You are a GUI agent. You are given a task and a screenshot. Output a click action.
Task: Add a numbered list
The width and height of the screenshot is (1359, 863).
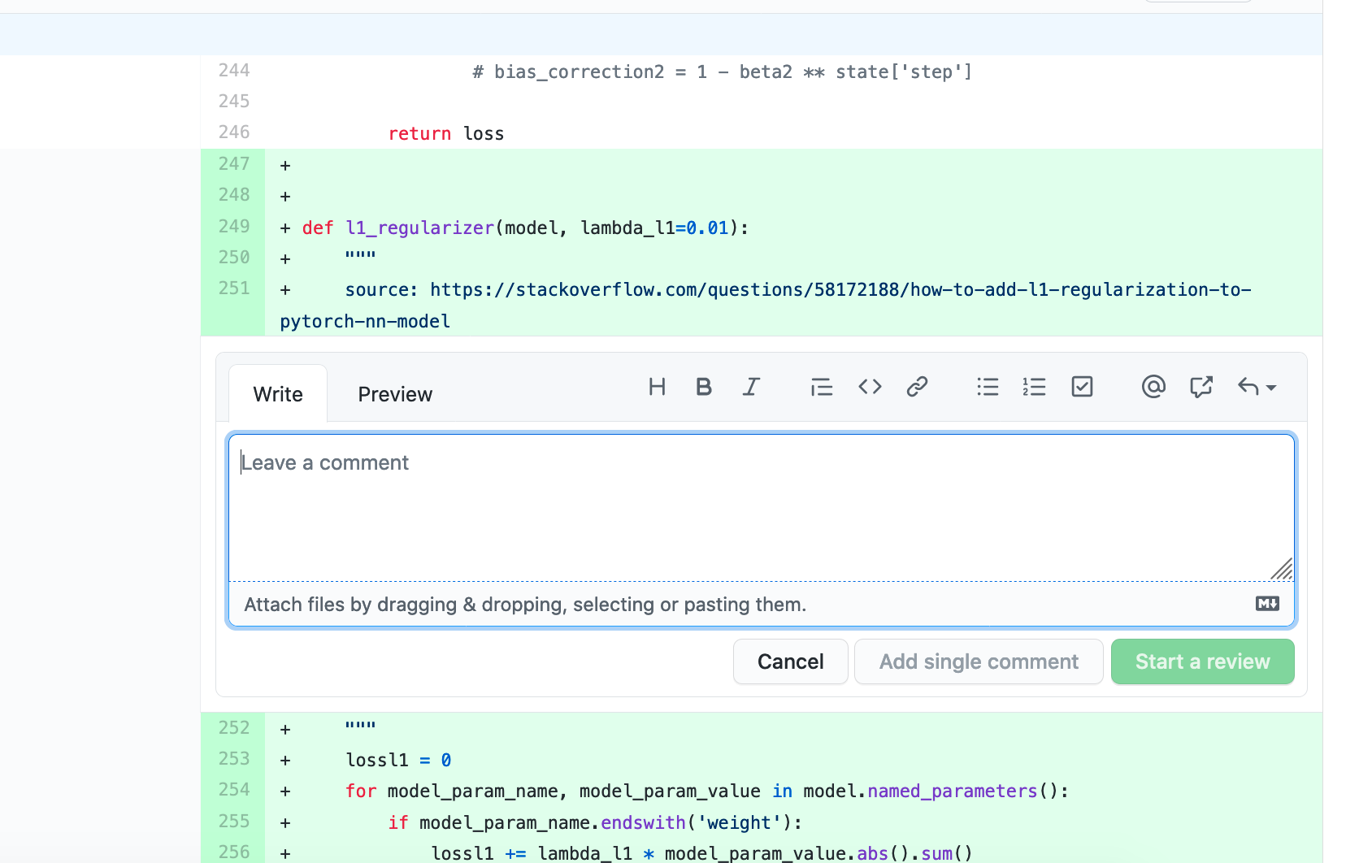pos(1034,387)
